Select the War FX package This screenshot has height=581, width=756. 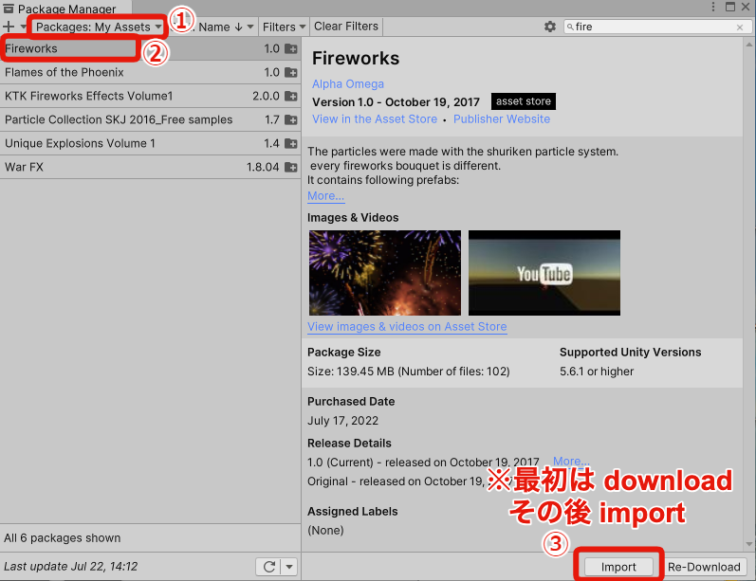[150, 167]
